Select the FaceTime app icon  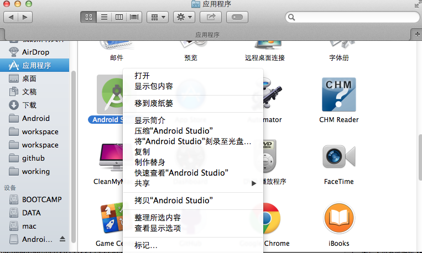coord(339,156)
